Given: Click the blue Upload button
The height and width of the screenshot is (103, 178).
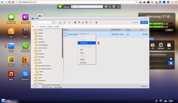Looking at the screenshot, I should [144, 22].
